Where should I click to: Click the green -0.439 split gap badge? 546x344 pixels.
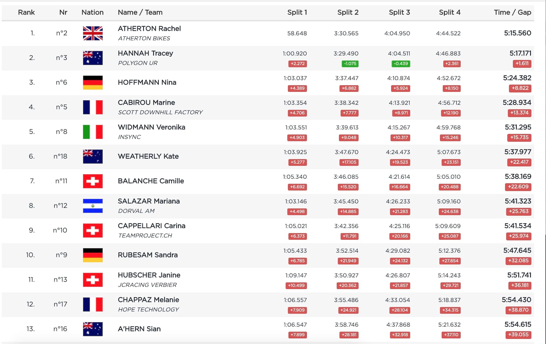click(401, 64)
